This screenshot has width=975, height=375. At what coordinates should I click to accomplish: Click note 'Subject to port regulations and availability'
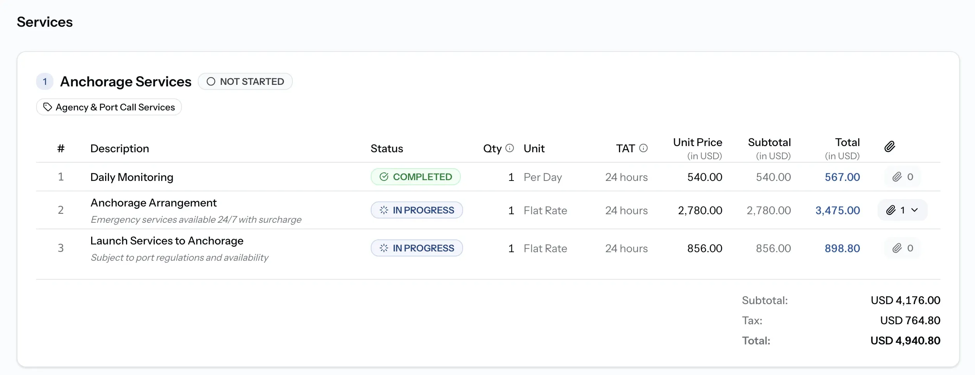coord(179,258)
